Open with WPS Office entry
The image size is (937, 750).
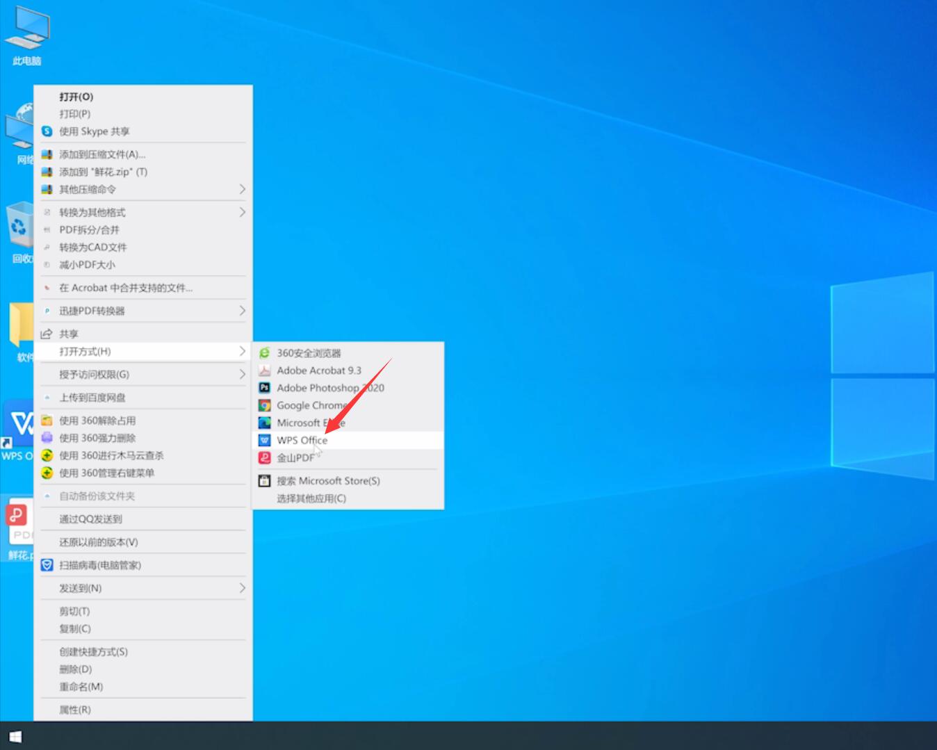point(348,440)
